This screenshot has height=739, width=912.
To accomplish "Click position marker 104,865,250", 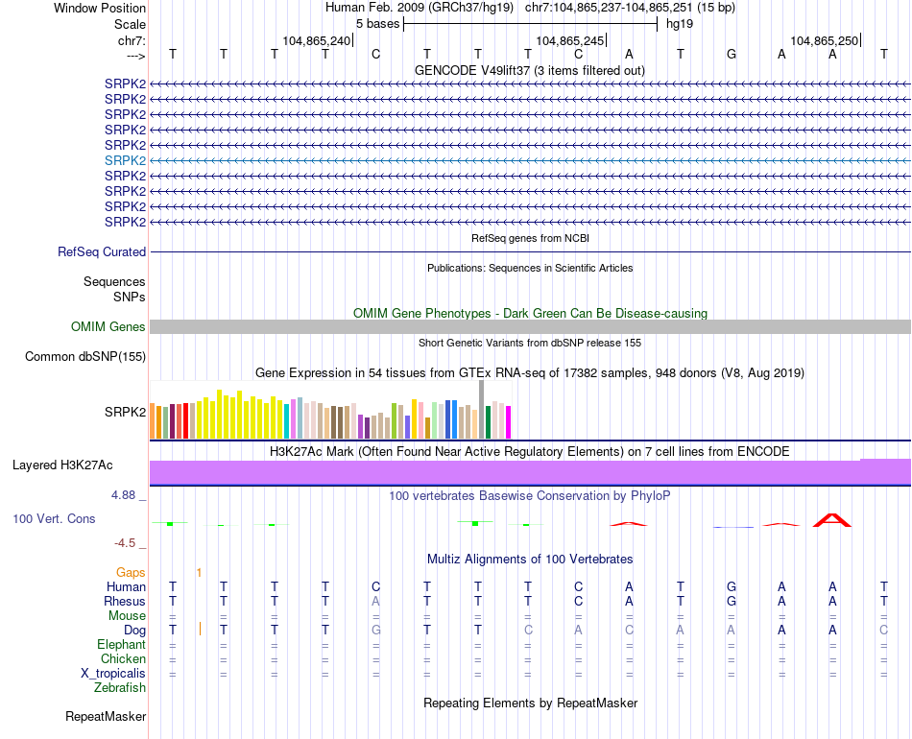I will pos(825,40).
